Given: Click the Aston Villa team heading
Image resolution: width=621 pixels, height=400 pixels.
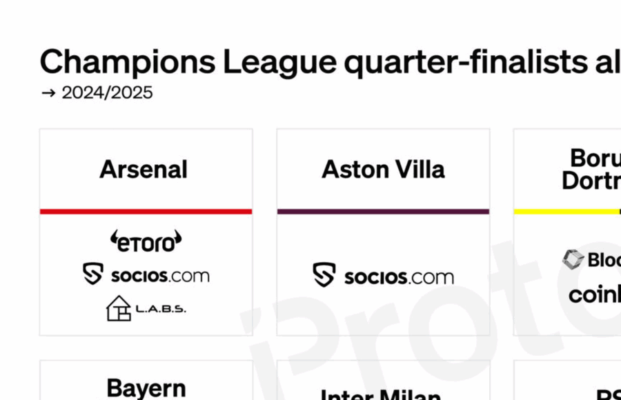Looking at the screenshot, I should tap(383, 170).
